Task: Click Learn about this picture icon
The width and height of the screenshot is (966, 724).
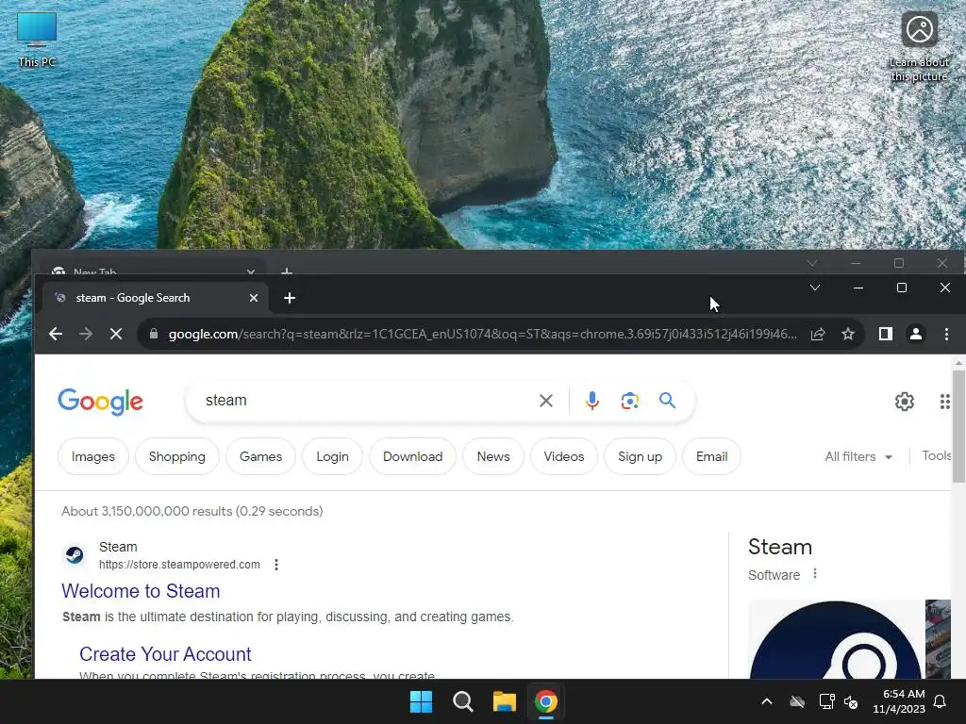Action: (919, 45)
